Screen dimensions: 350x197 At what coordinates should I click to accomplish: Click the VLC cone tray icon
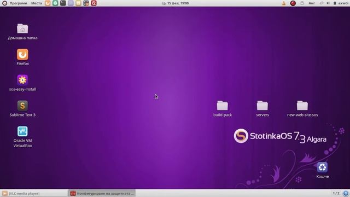(284, 3)
